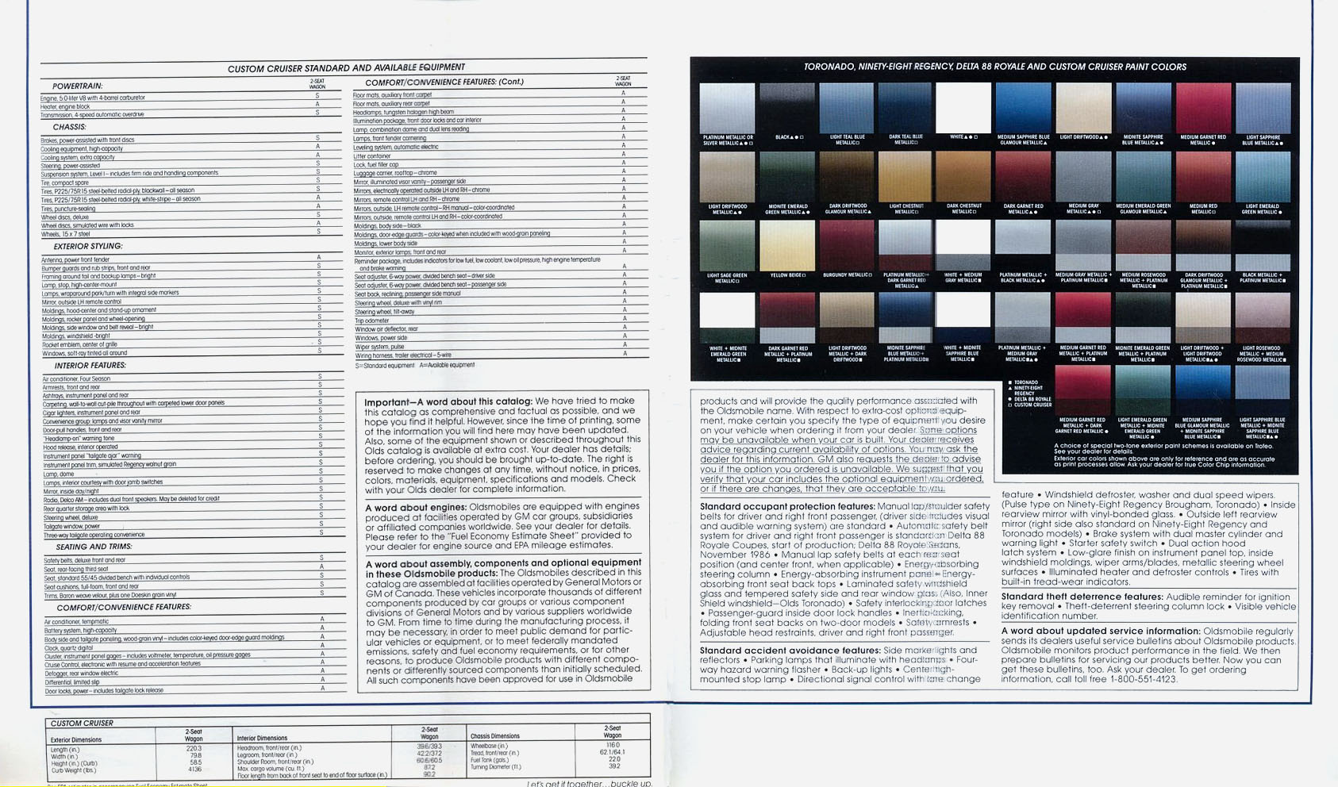Image resolution: width=1338 pixels, height=787 pixels.
Task: Click the Light Chestnut Metallic swatch
Action: 905,178
